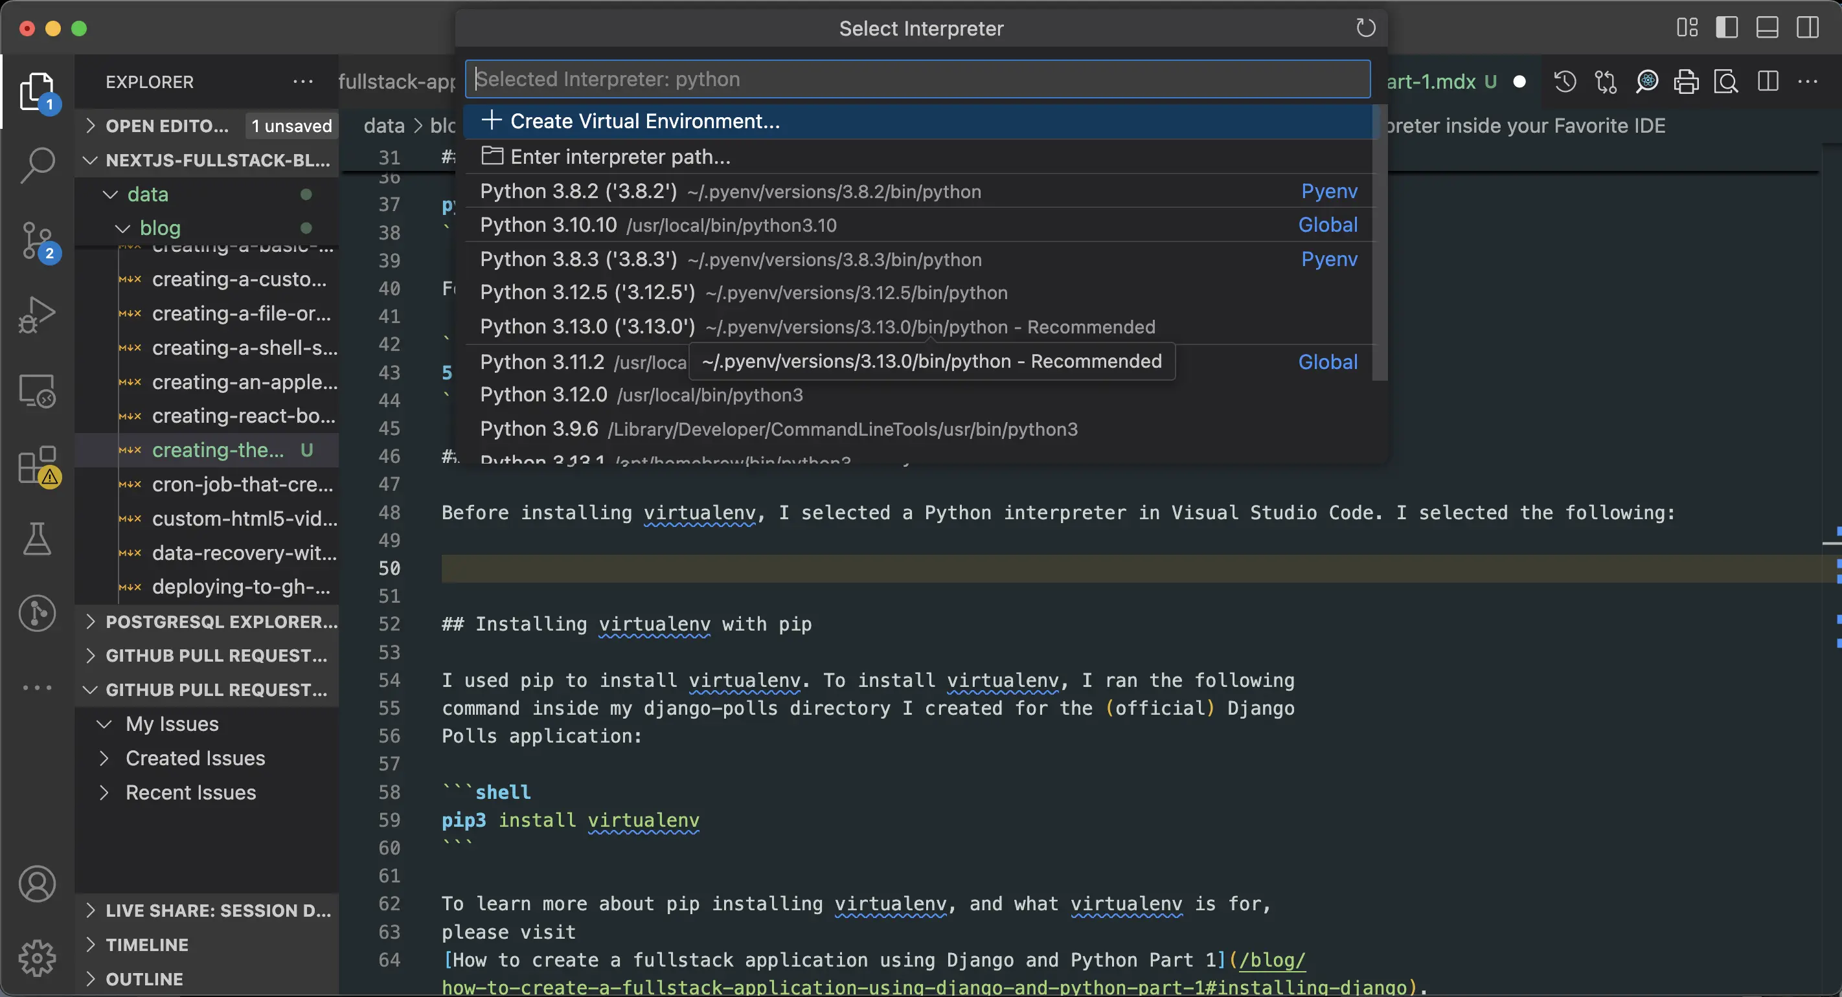Open creating-a-shell-s... file

tap(207, 348)
